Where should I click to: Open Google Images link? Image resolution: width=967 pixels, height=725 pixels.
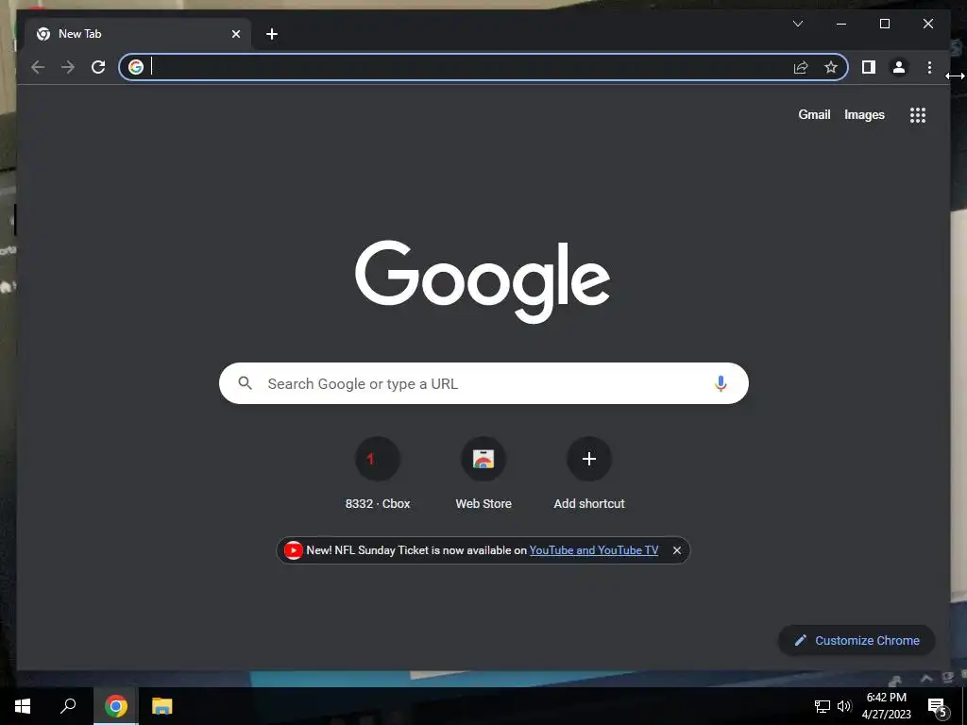pos(864,114)
